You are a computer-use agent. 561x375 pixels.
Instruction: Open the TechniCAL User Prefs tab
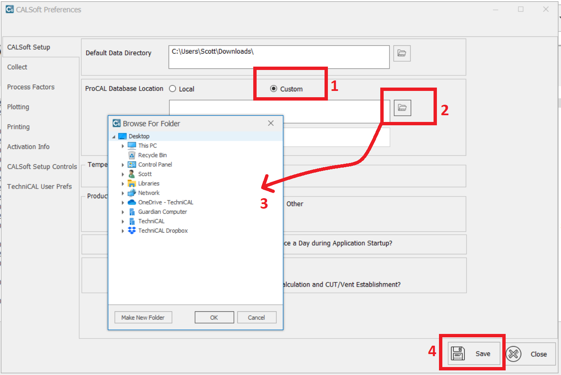click(41, 186)
